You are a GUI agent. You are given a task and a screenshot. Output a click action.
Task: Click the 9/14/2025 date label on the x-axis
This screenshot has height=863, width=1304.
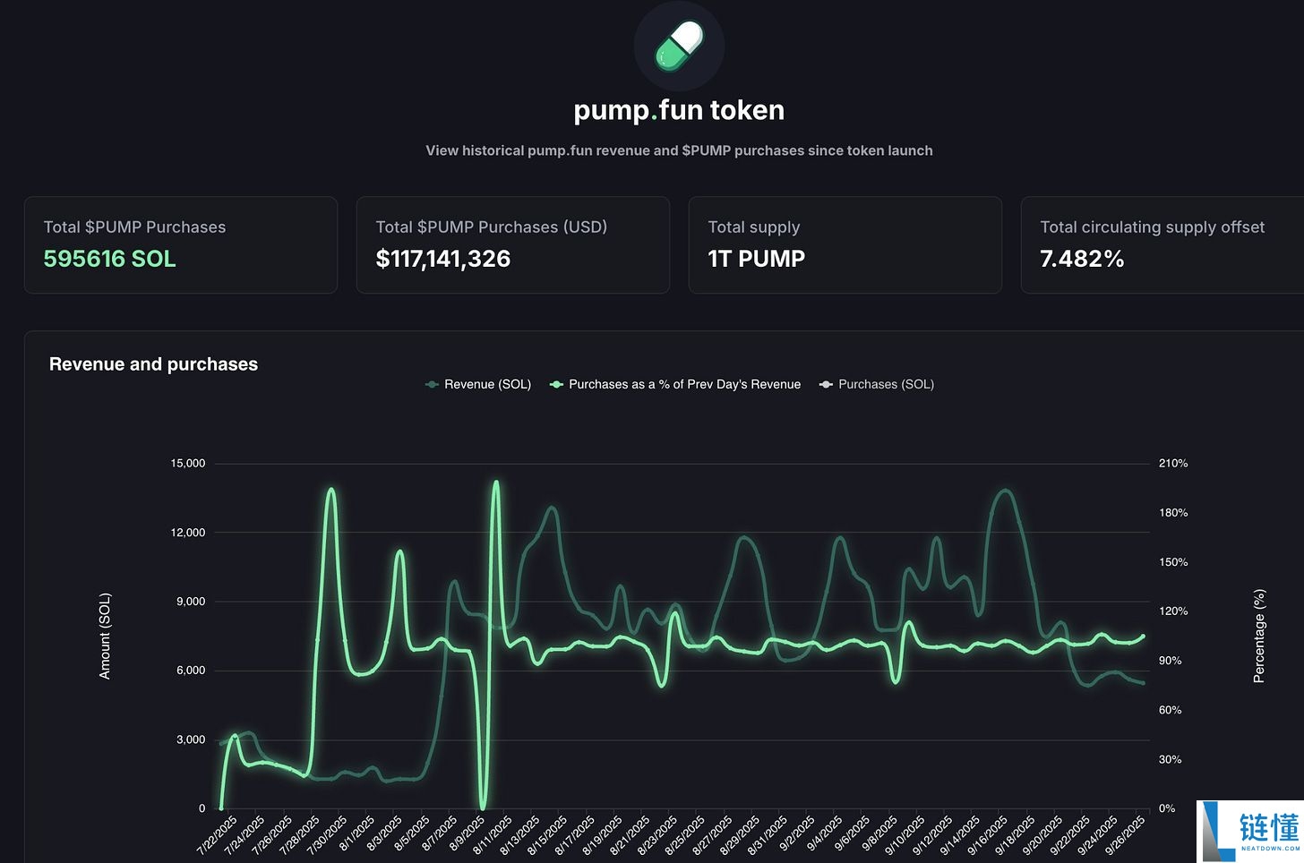point(961,834)
